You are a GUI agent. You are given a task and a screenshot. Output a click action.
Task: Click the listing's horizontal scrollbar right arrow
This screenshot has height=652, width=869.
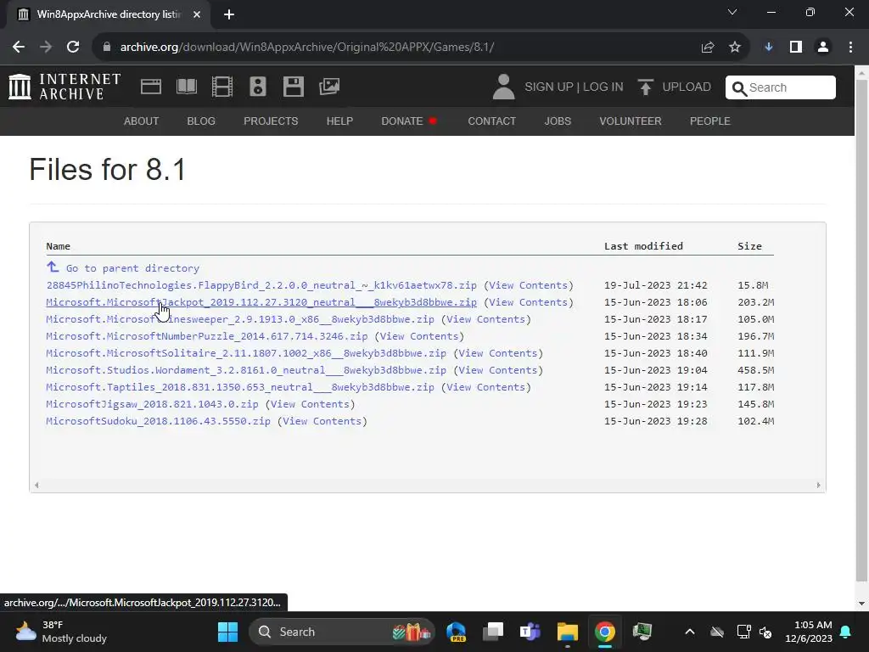tap(818, 485)
